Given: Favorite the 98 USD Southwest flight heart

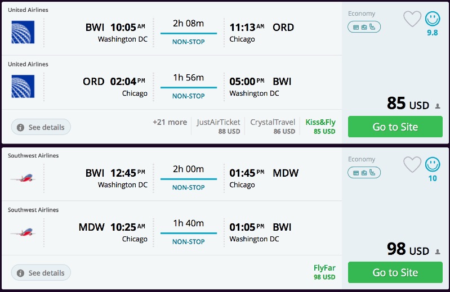Looking at the screenshot, I should 412,164.
